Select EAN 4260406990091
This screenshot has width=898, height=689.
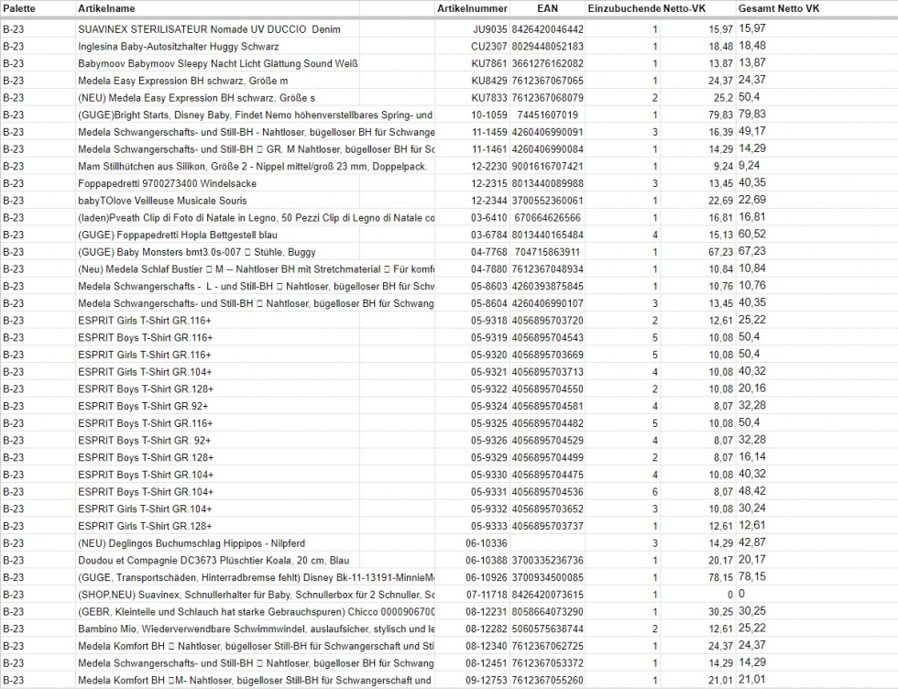548,132
